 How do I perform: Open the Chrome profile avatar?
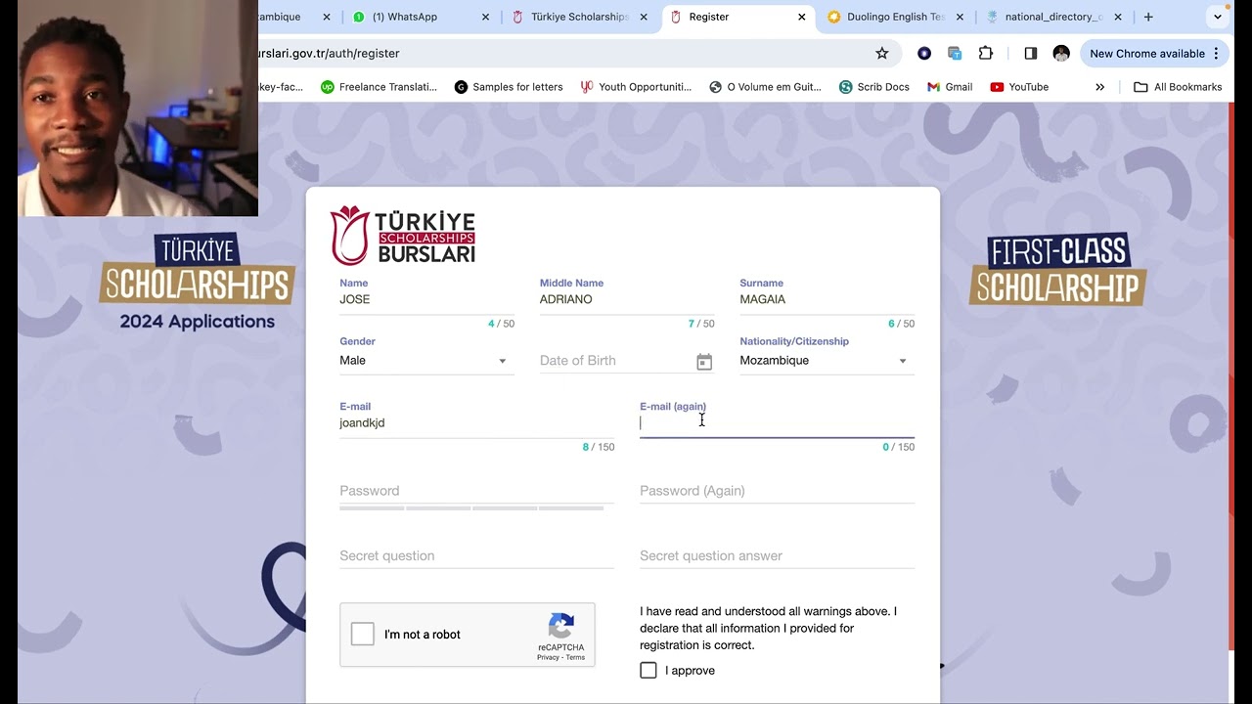1061,54
